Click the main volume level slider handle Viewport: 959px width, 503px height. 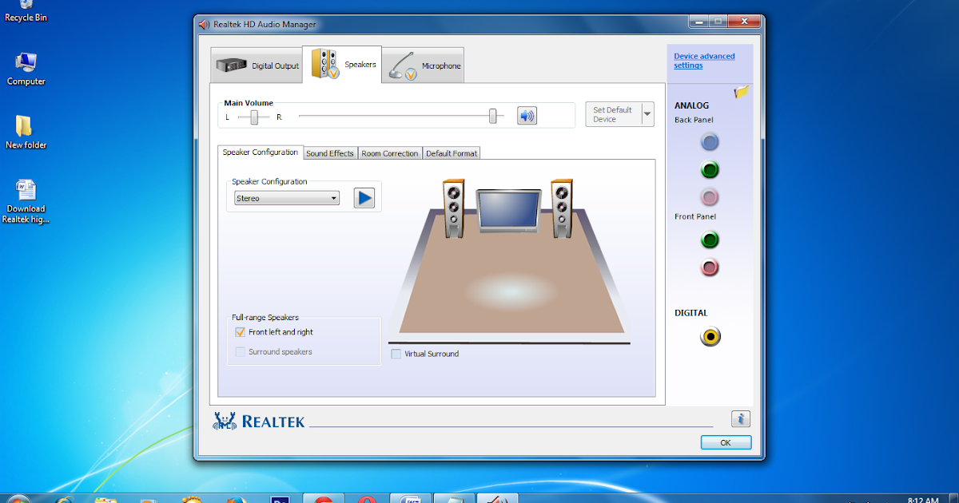click(x=495, y=116)
